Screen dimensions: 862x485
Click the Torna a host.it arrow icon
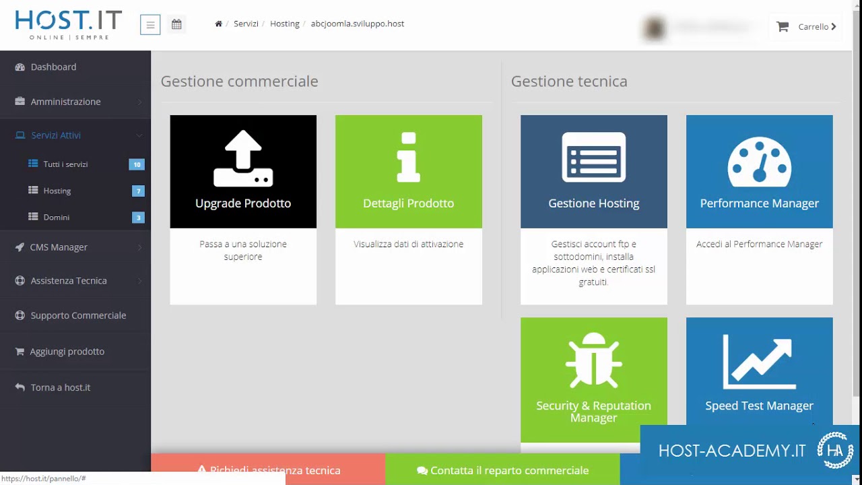click(x=20, y=388)
